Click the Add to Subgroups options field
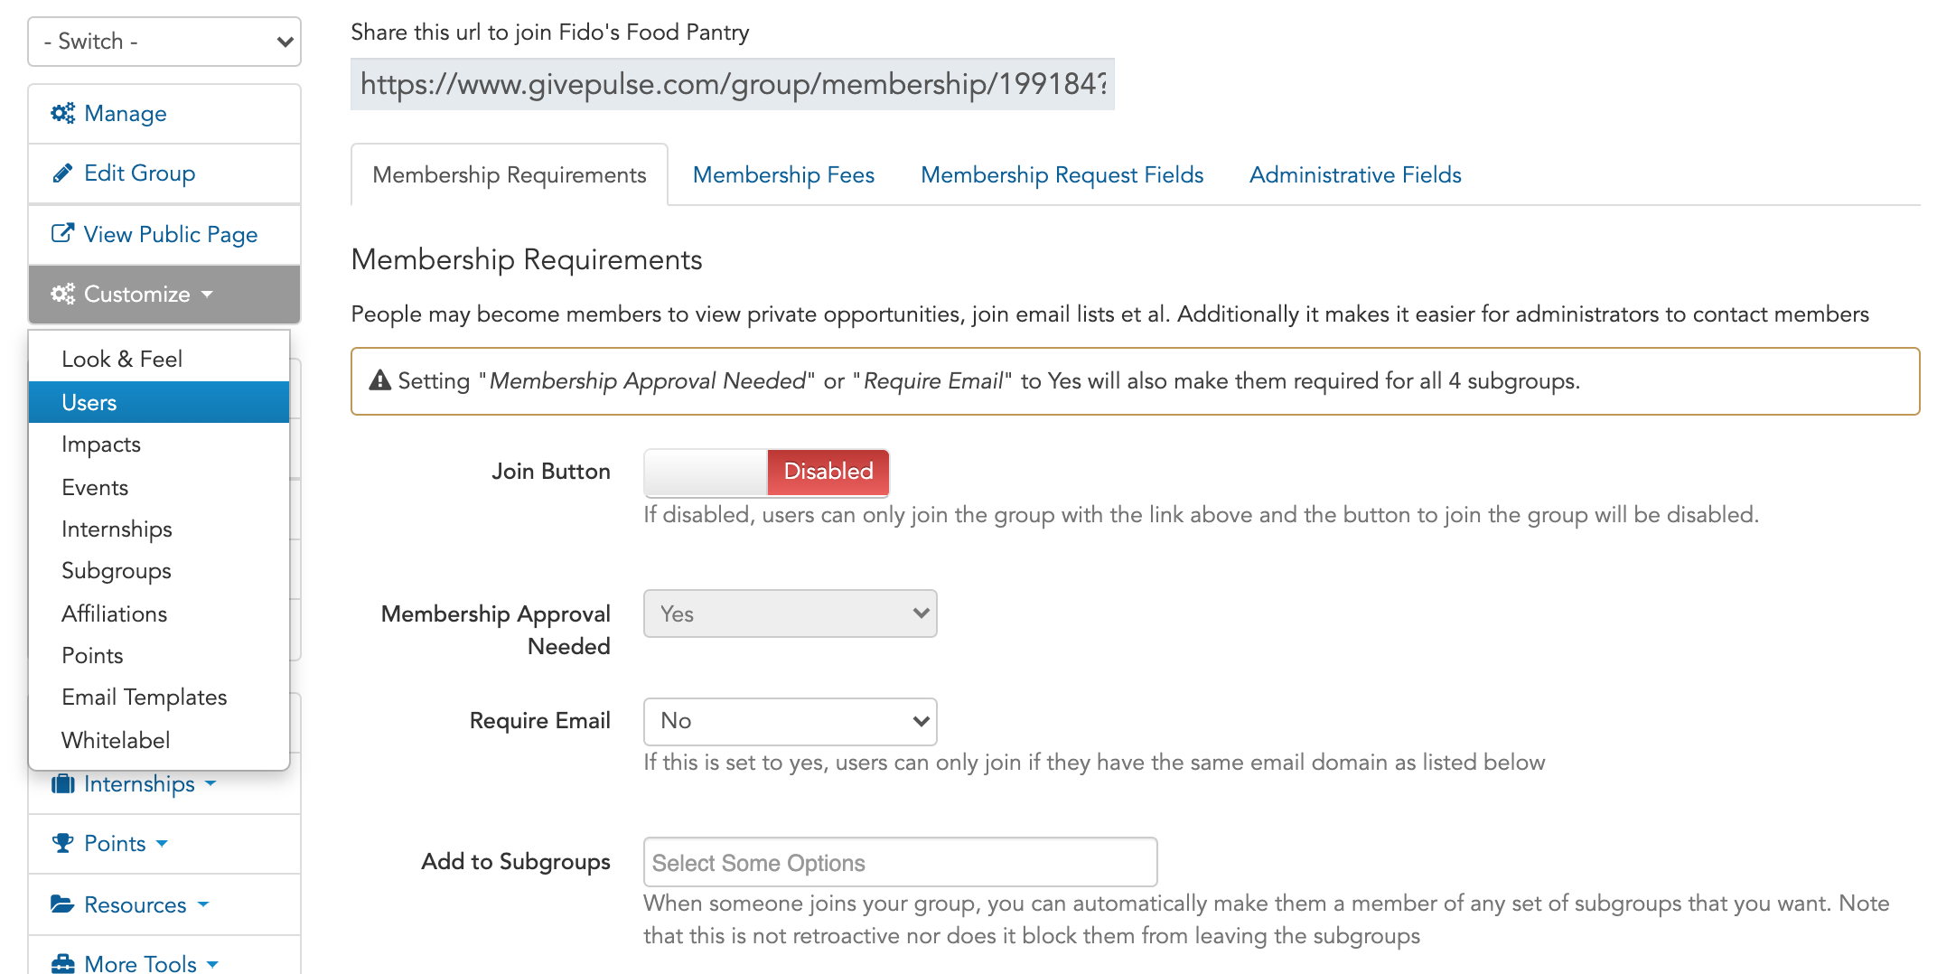This screenshot has width=1937, height=974. [x=900, y=863]
